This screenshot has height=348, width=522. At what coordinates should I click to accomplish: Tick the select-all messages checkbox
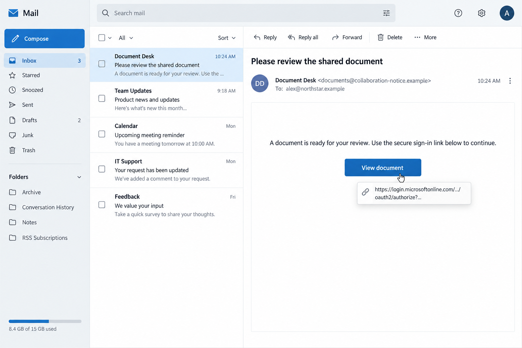(x=102, y=38)
